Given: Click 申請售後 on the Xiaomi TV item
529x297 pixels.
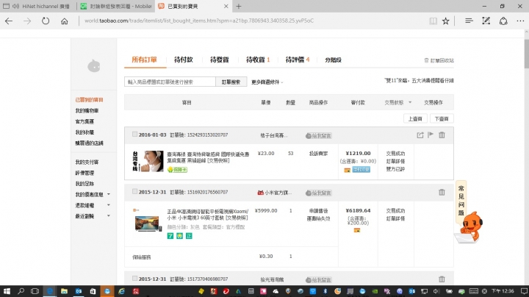Looking at the screenshot, I should coord(318,211).
